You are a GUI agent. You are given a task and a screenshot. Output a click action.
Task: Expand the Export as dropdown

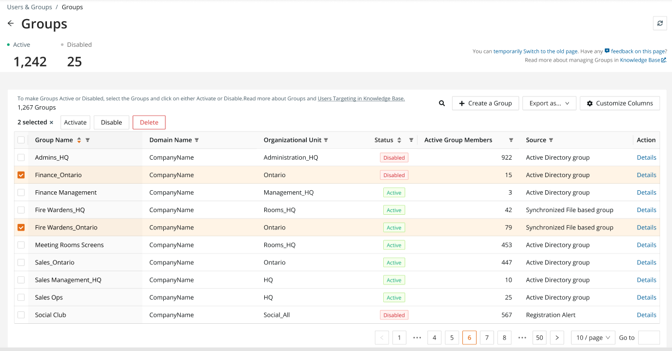point(549,103)
